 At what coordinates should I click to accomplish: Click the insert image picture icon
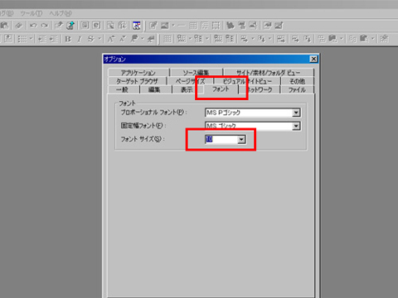point(165,26)
